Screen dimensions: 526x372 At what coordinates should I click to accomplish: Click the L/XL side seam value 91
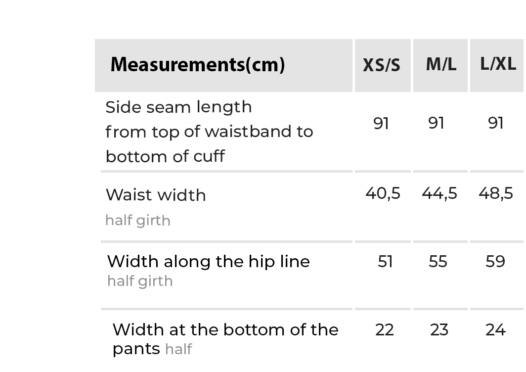(495, 123)
